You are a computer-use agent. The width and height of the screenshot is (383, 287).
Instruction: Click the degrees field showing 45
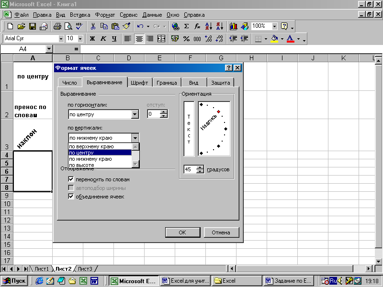point(190,169)
